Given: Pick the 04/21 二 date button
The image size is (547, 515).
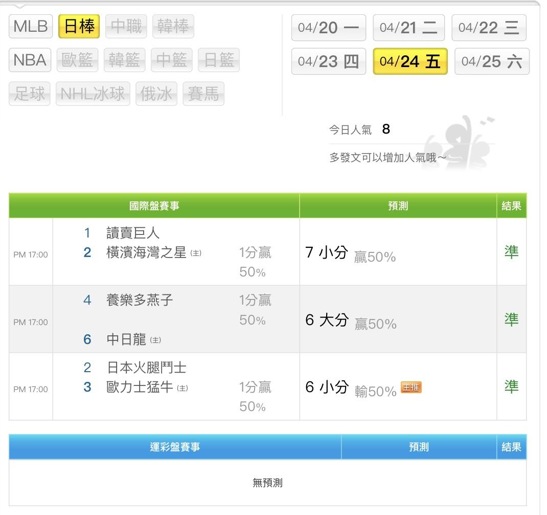Looking at the screenshot, I should coord(408,28).
